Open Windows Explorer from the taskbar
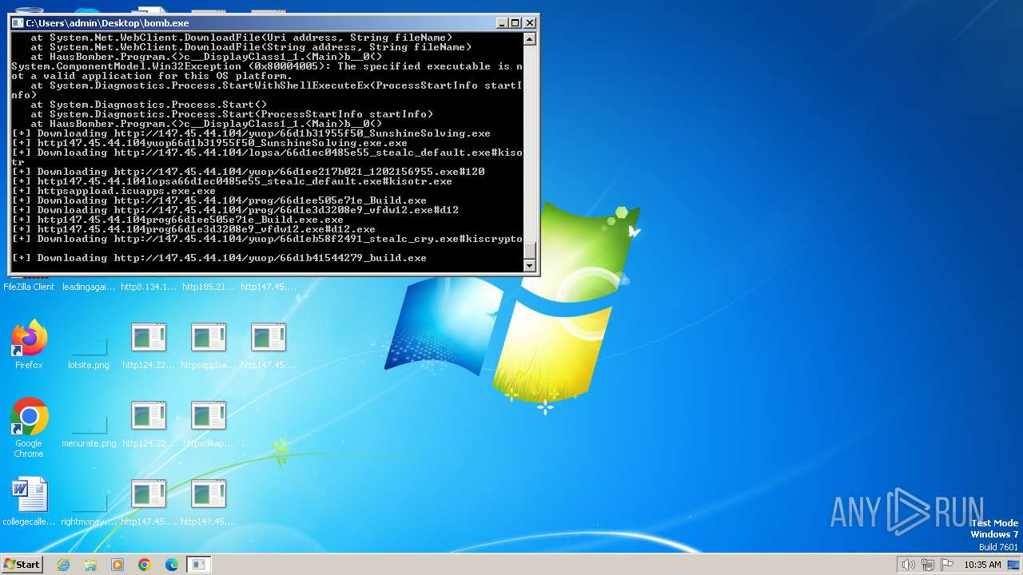The image size is (1023, 575). pos(90,565)
